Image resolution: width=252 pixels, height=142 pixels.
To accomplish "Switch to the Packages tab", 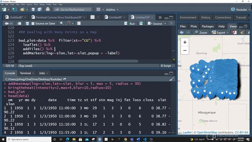I will [208, 26].
